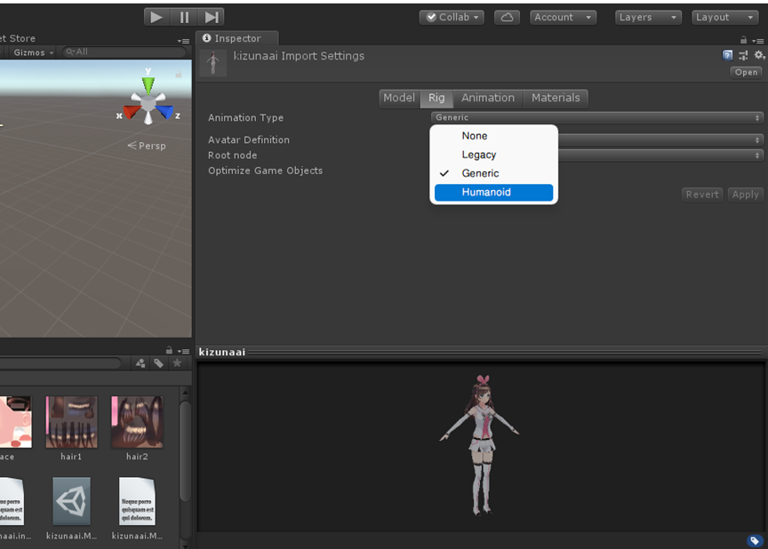
Task: Select the hair2 texture thumbnail
Action: point(137,423)
